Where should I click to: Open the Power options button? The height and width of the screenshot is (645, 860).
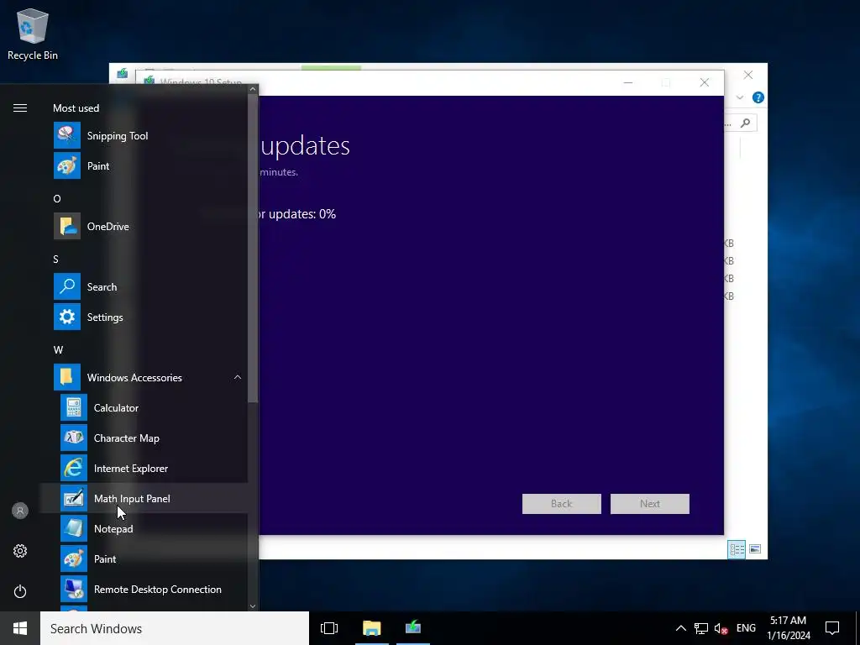pyautogui.click(x=20, y=591)
